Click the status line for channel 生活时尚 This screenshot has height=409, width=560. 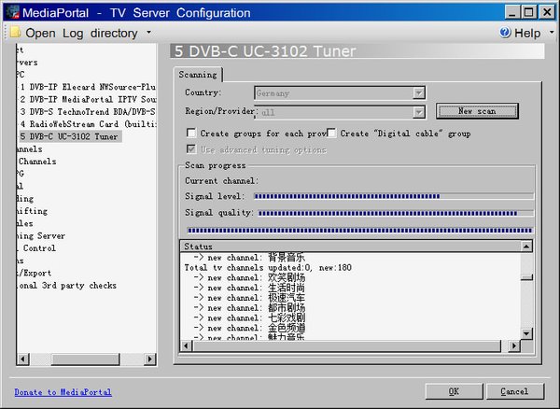click(x=249, y=288)
